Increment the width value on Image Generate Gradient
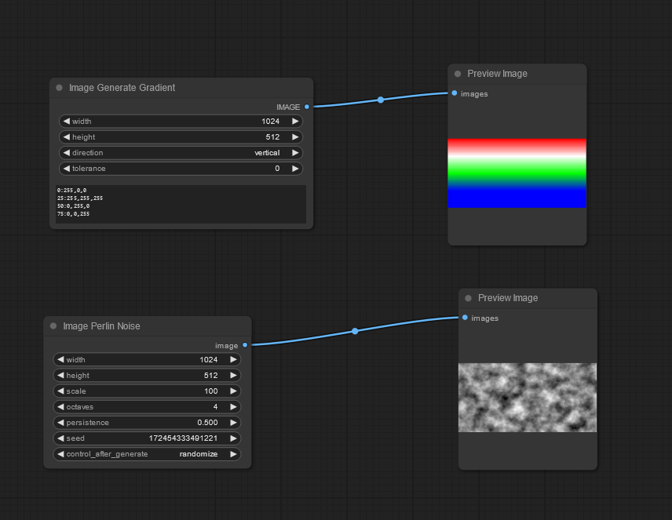 click(x=297, y=121)
